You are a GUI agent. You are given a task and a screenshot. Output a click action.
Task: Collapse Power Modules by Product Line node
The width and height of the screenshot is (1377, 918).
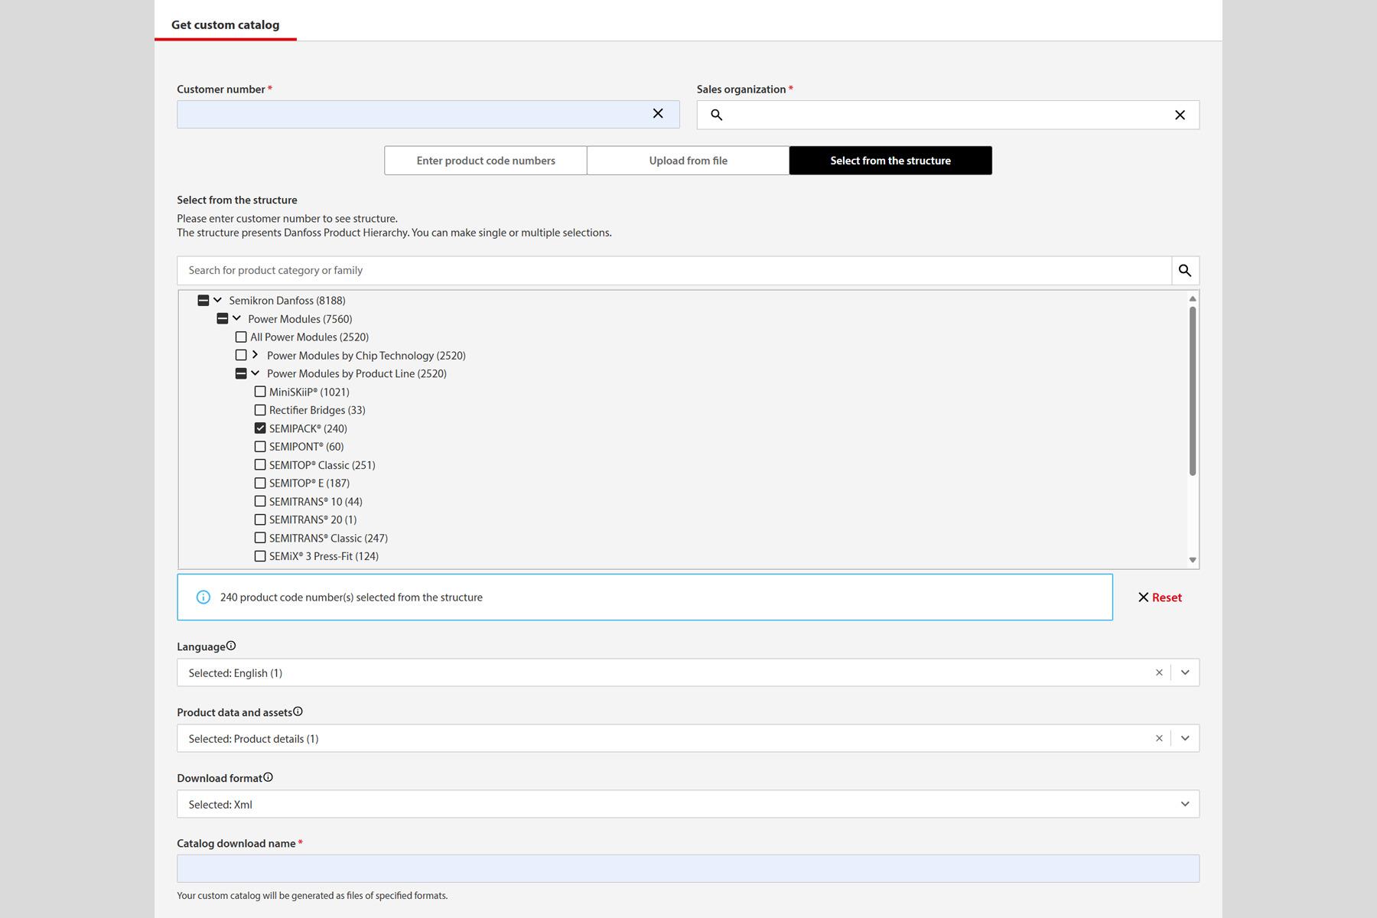click(x=256, y=373)
